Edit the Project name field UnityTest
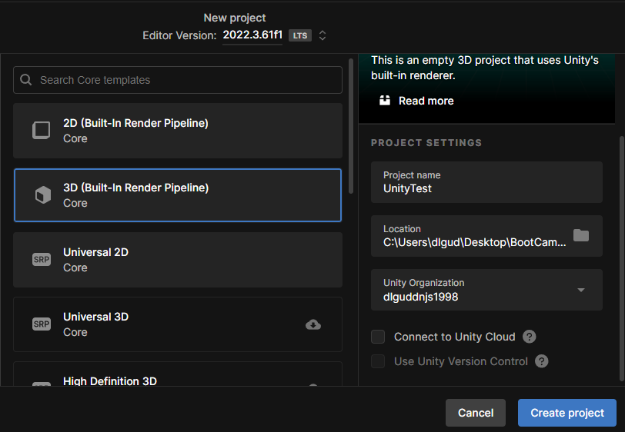This screenshot has height=432, width=625. click(x=486, y=182)
